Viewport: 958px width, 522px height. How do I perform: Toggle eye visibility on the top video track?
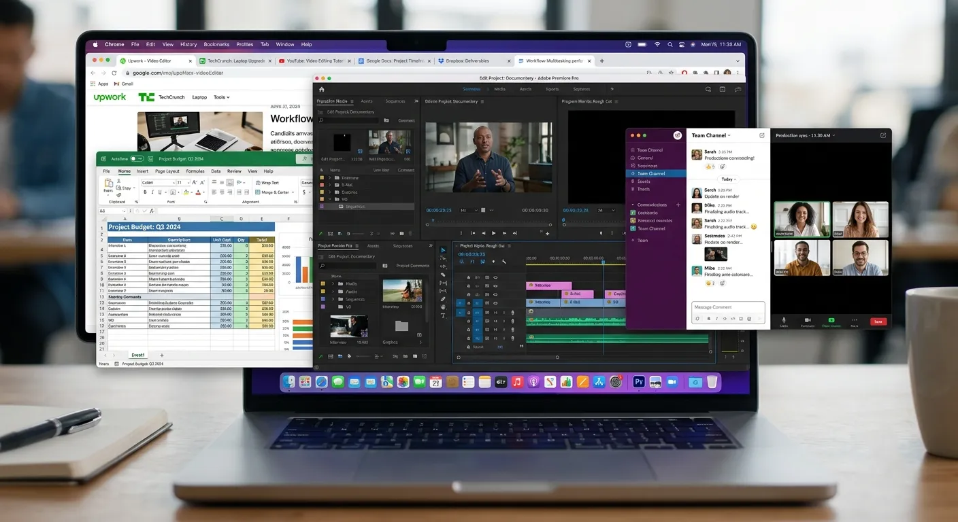coord(495,277)
